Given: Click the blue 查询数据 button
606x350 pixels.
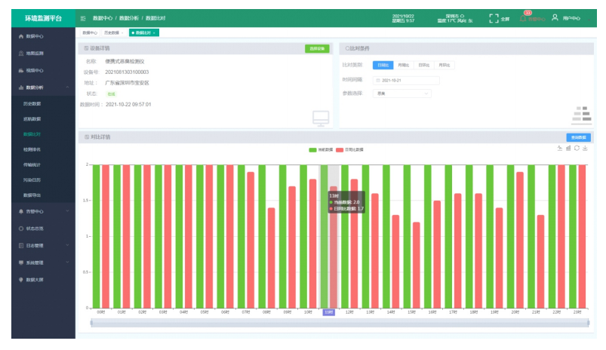Looking at the screenshot, I should pos(578,137).
